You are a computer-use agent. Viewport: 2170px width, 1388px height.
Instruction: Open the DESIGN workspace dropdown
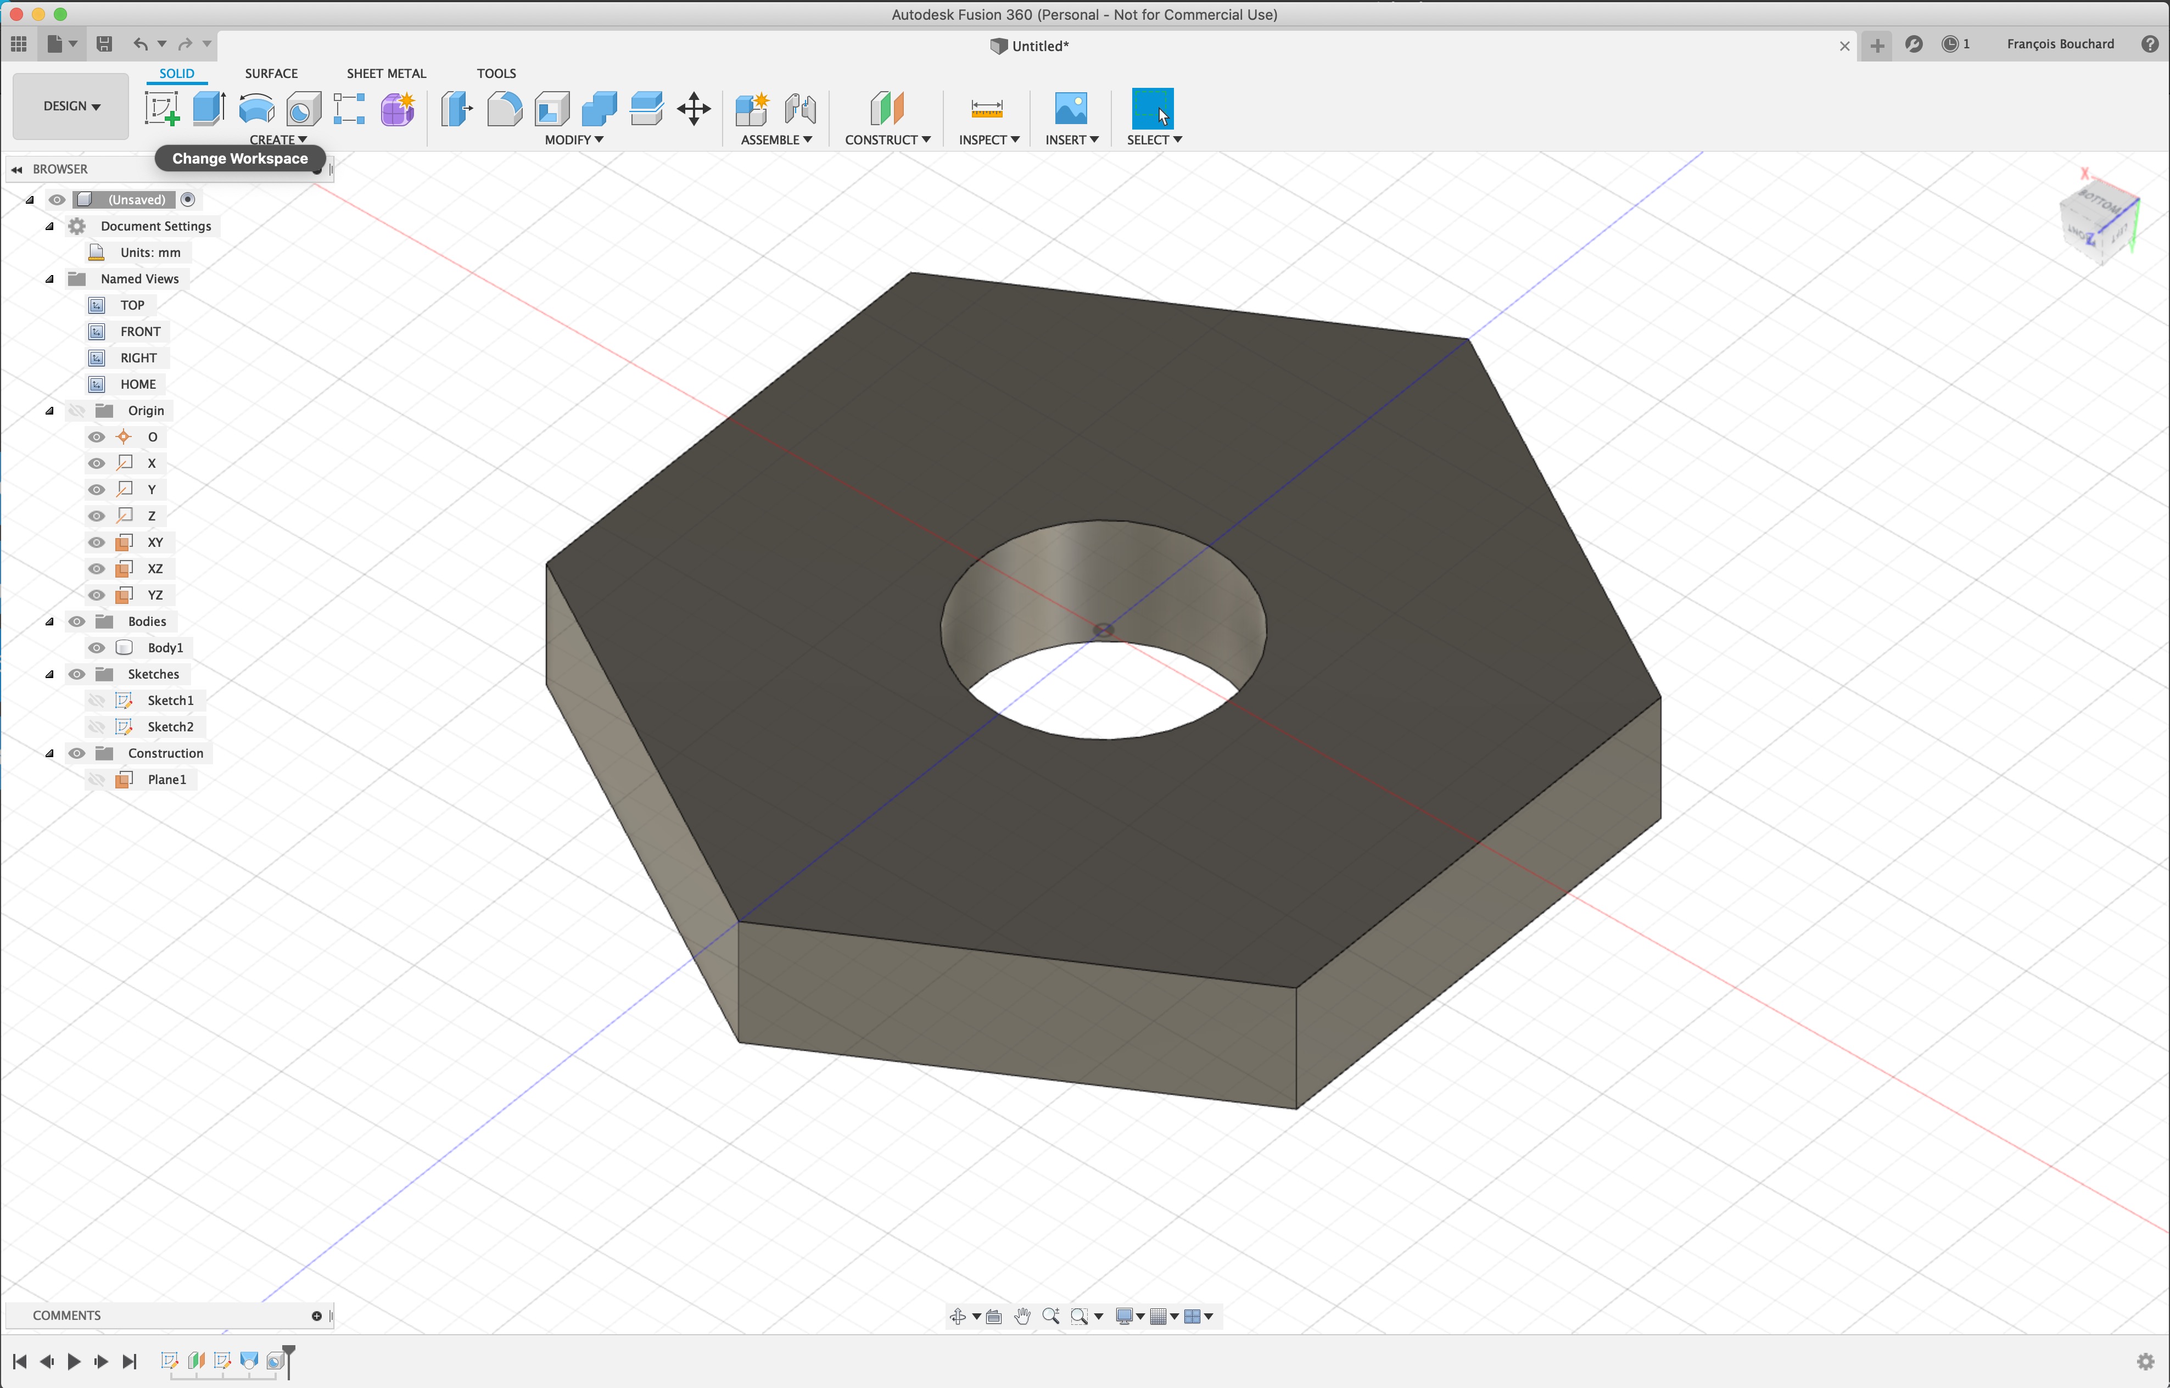tap(71, 107)
